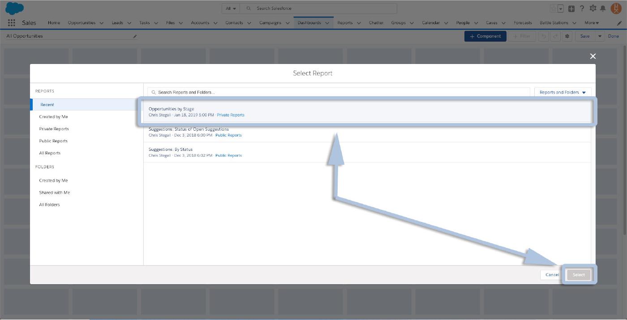Open the More navigation dropdown
The width and height of the screenshot is (627, 320).
pyautogui.click(x=591, y=23)
